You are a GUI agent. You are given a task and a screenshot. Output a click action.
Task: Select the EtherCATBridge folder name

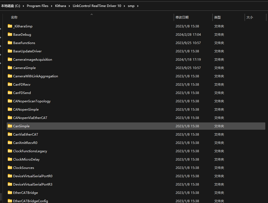pos(26,193)
